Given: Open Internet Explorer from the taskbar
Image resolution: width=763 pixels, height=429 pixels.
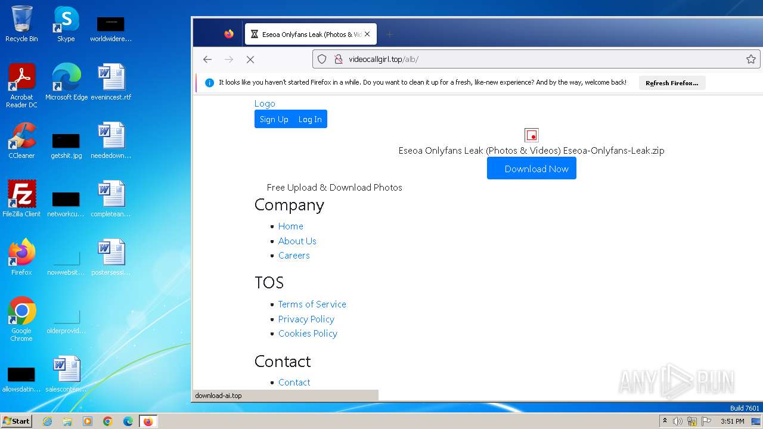Looking at the screenshot, I should (x=47, y=421).
